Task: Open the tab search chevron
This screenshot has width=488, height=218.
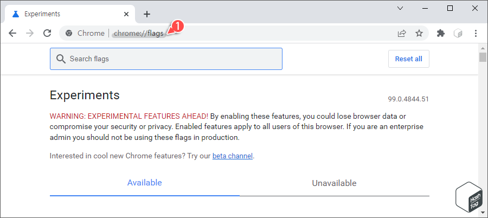Action: pos(401,9)
